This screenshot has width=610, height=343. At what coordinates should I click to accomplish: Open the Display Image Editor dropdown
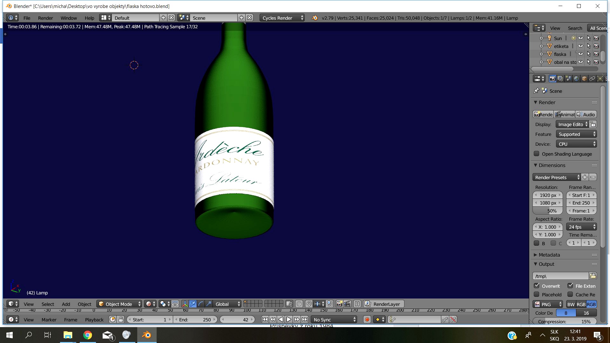click(572, 124)
